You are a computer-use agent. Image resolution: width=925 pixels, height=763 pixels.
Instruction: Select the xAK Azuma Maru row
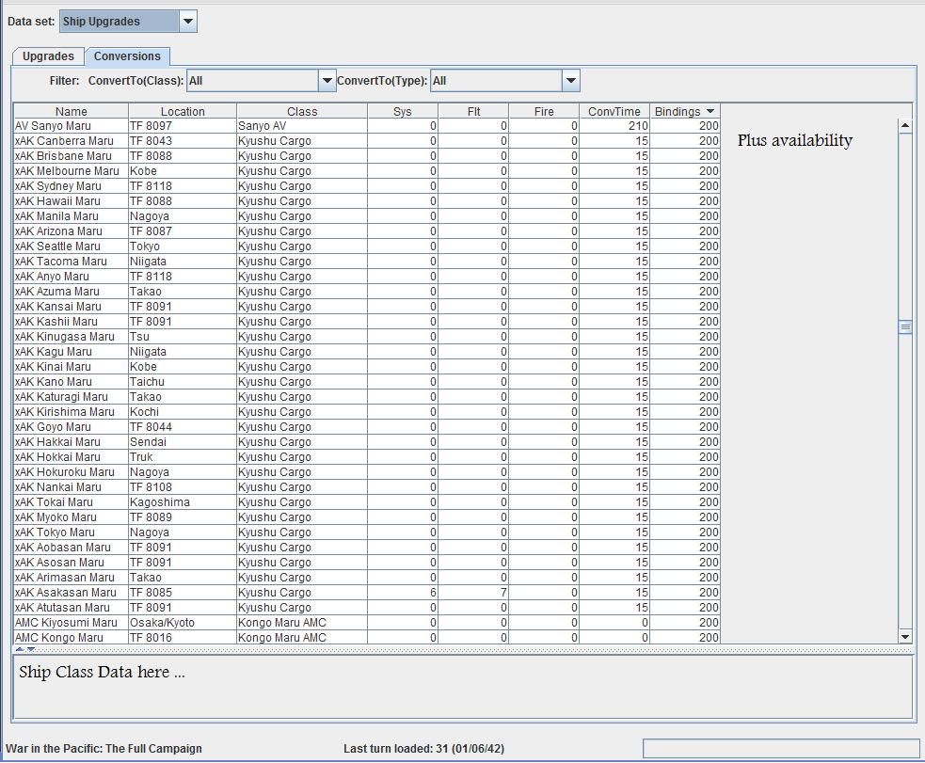click(x=366, y=292)
